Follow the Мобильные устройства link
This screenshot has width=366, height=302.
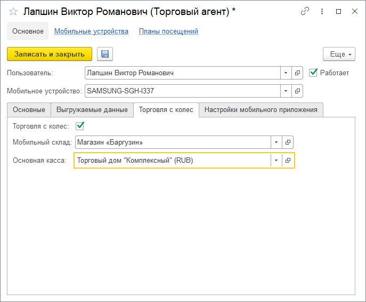click(x=91, y=31)
